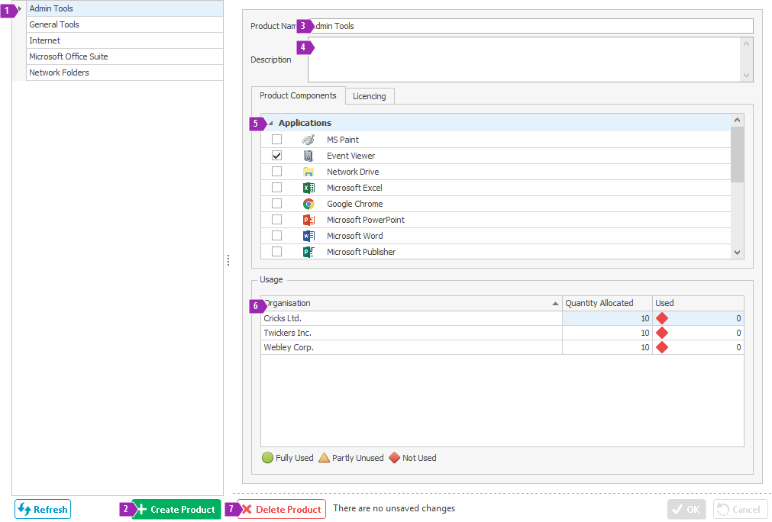The width and height of the screenshot is (772, 522).
Task: Select General Tools in product list
Action: [124, 24]
